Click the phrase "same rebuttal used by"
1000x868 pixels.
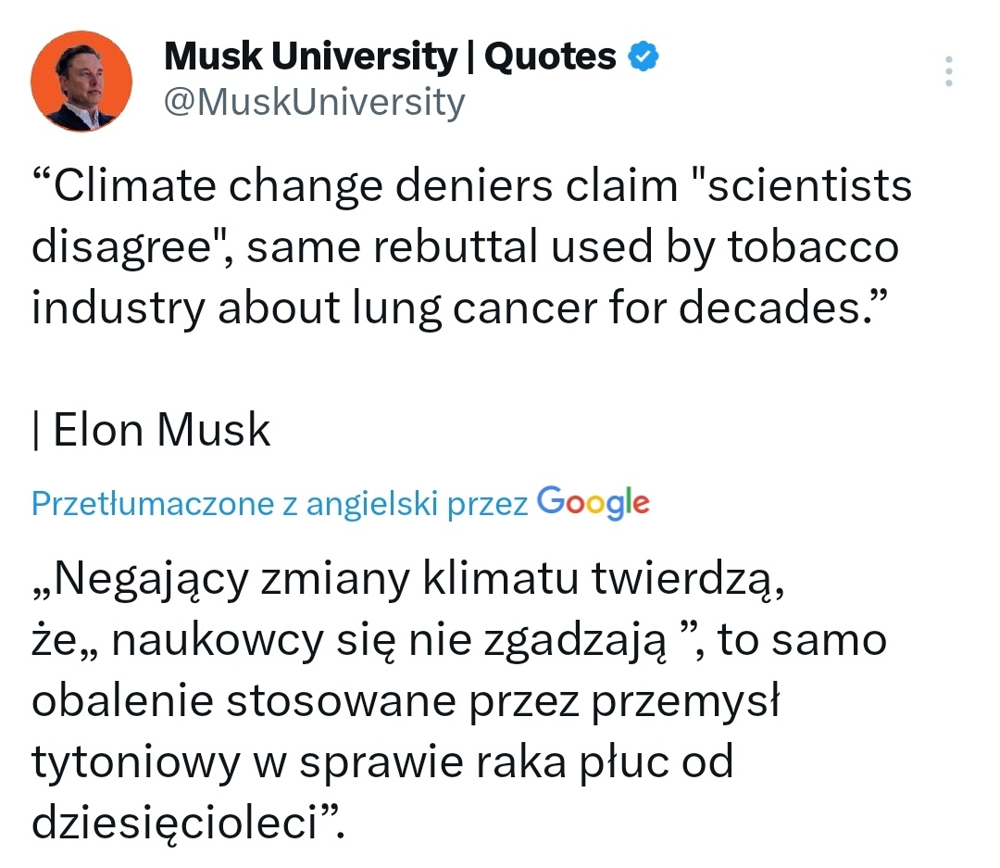point(480,247)
